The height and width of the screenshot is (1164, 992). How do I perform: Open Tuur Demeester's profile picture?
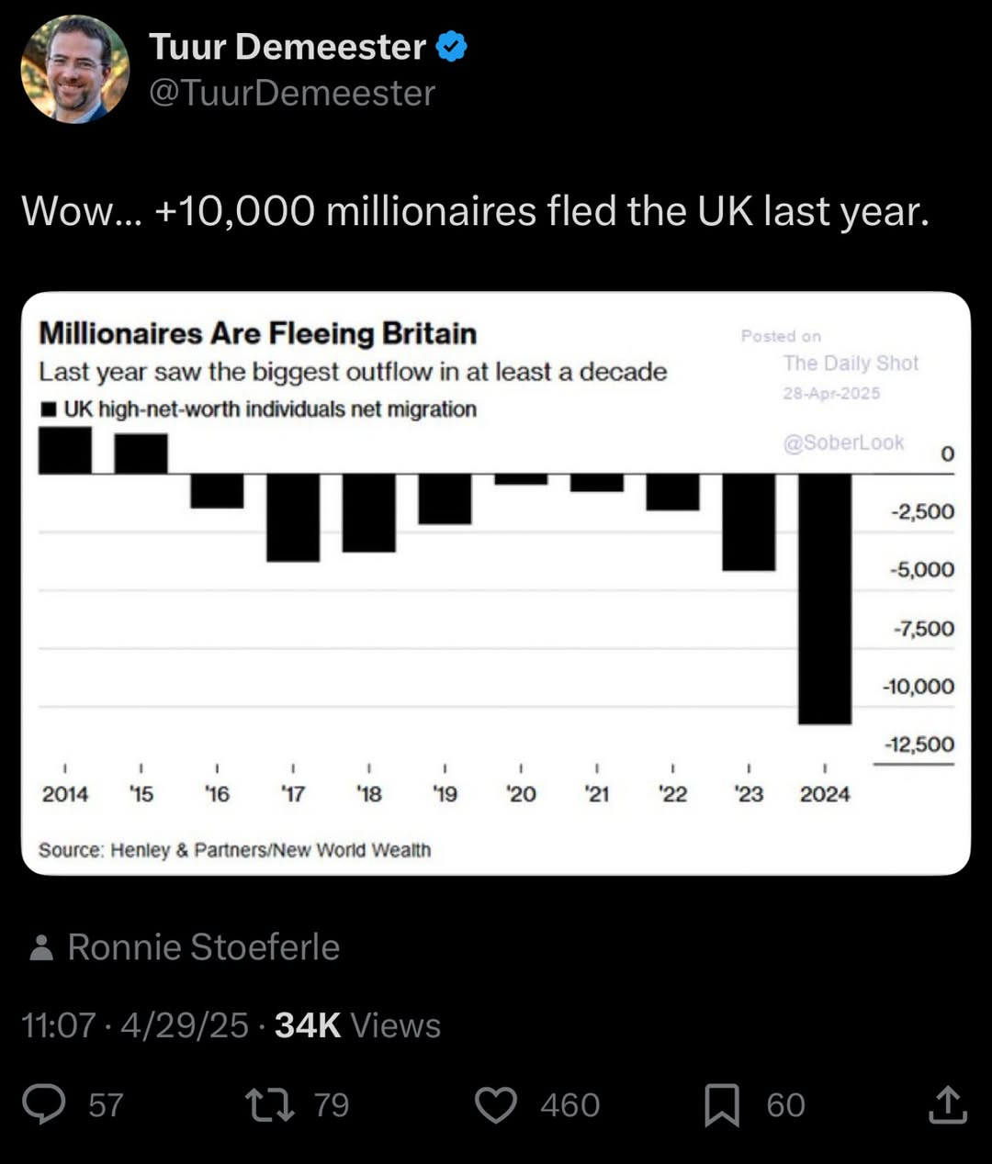[x=75, y=69]
